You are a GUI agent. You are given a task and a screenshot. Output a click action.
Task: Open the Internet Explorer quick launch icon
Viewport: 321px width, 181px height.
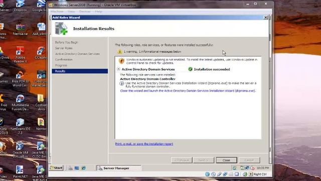click(x=84, y=168)
